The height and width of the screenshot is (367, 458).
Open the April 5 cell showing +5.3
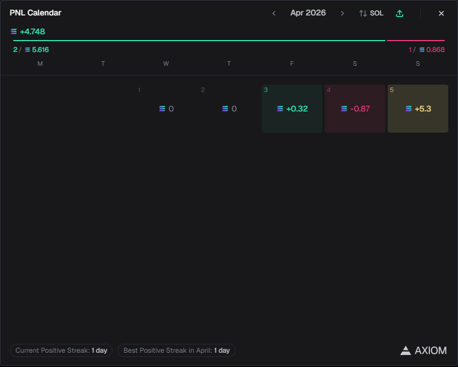(418, 109)
